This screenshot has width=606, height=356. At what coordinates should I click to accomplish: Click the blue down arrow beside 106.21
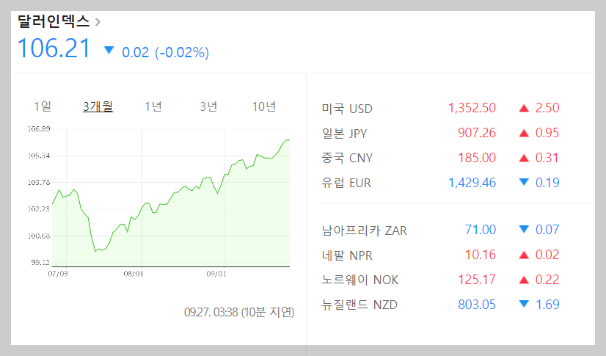109,51
